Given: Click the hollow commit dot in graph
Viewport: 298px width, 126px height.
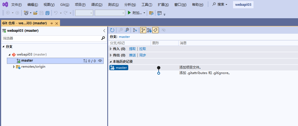Looking at the screenshot, I should 159,73.
